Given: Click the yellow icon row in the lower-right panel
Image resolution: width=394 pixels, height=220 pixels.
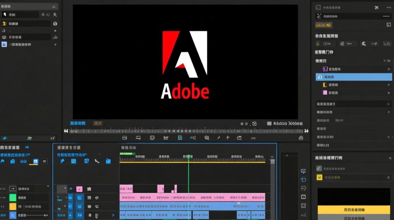Looking at the screenshot, I should [354, 177].
